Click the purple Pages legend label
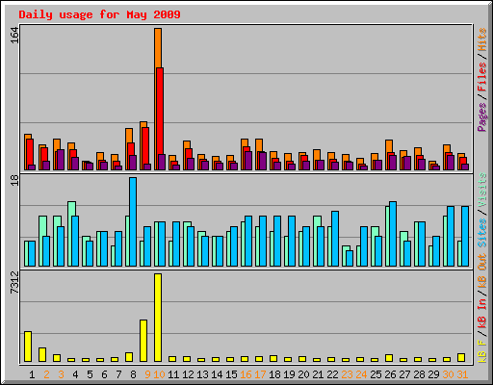Viewport: 493px width, 385px height. pyautogui.click(x=482, y=117)
